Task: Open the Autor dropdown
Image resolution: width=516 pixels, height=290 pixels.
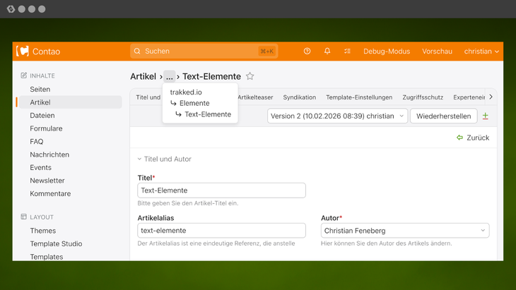Action: pos(404,231)
